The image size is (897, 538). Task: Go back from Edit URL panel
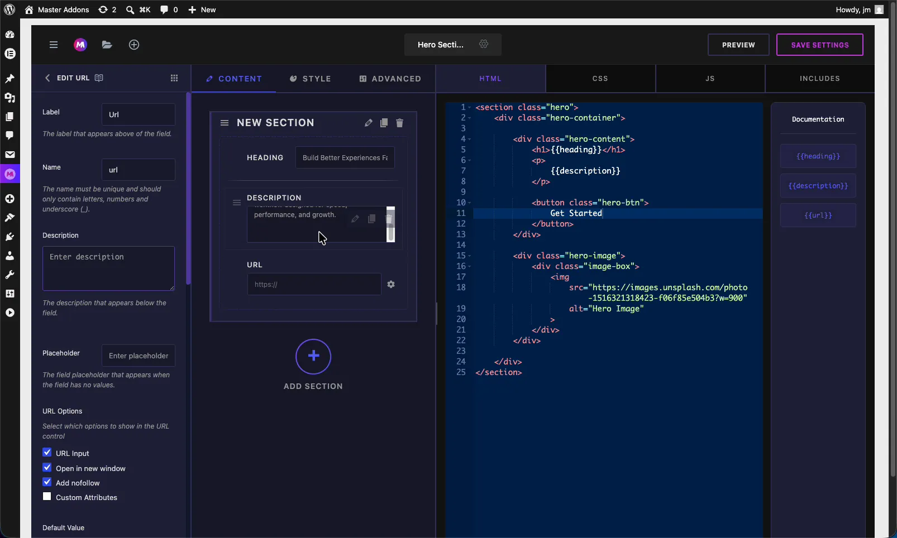[47, 78]
